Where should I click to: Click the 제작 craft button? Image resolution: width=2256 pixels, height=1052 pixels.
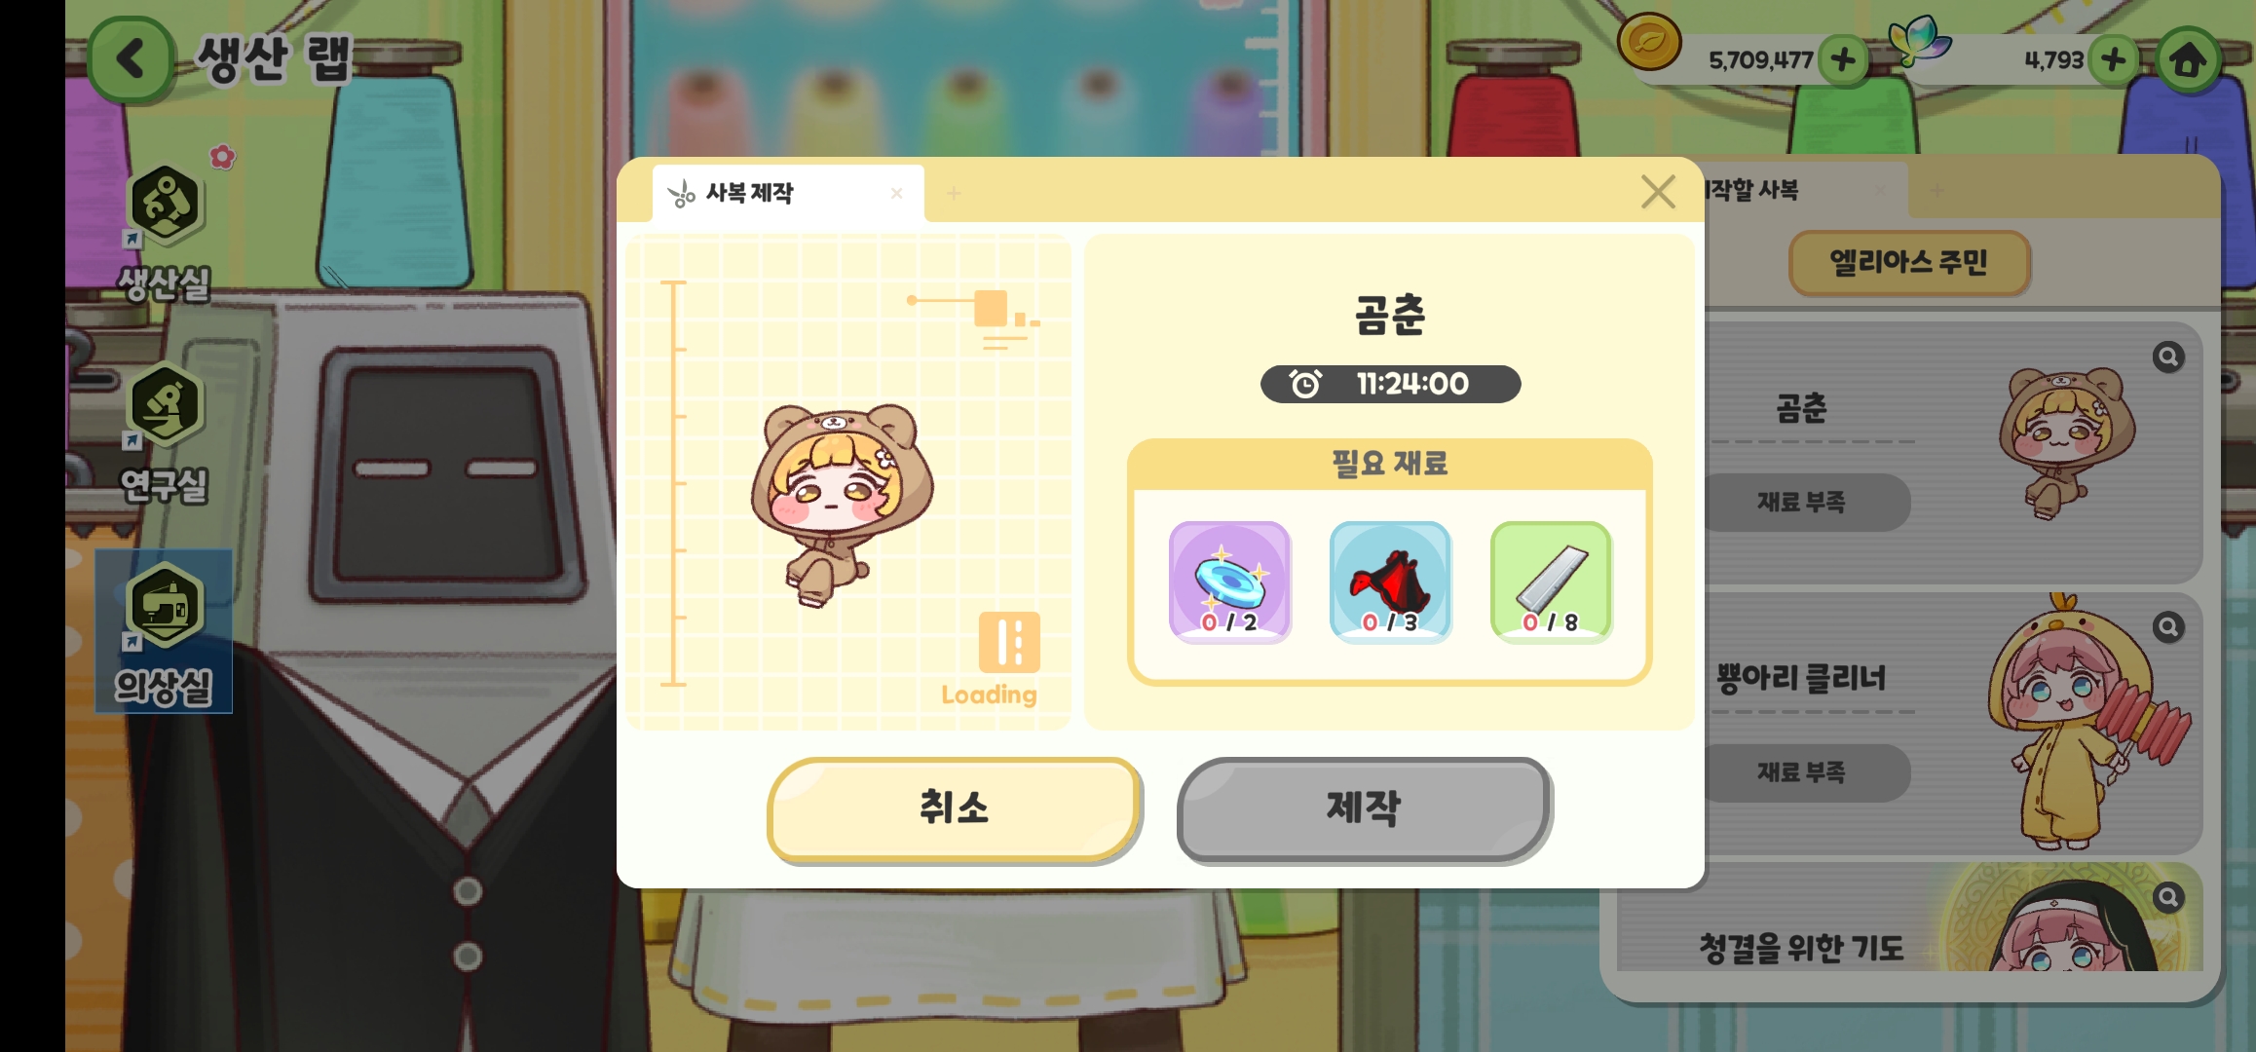(1364, 809)
